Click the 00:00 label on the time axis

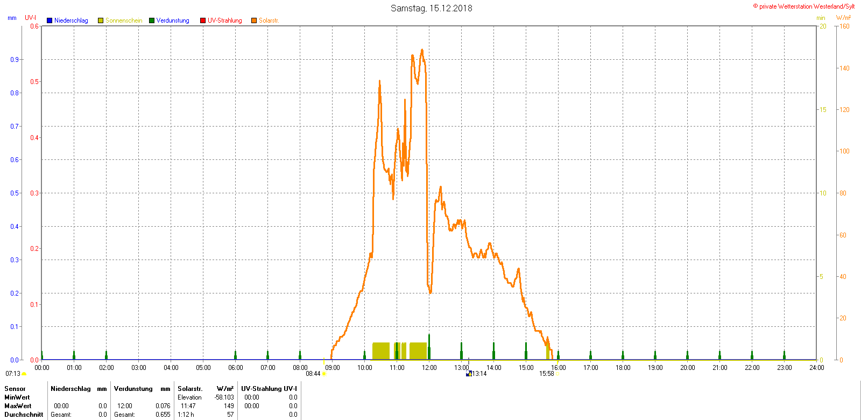[x=42, y=368]
